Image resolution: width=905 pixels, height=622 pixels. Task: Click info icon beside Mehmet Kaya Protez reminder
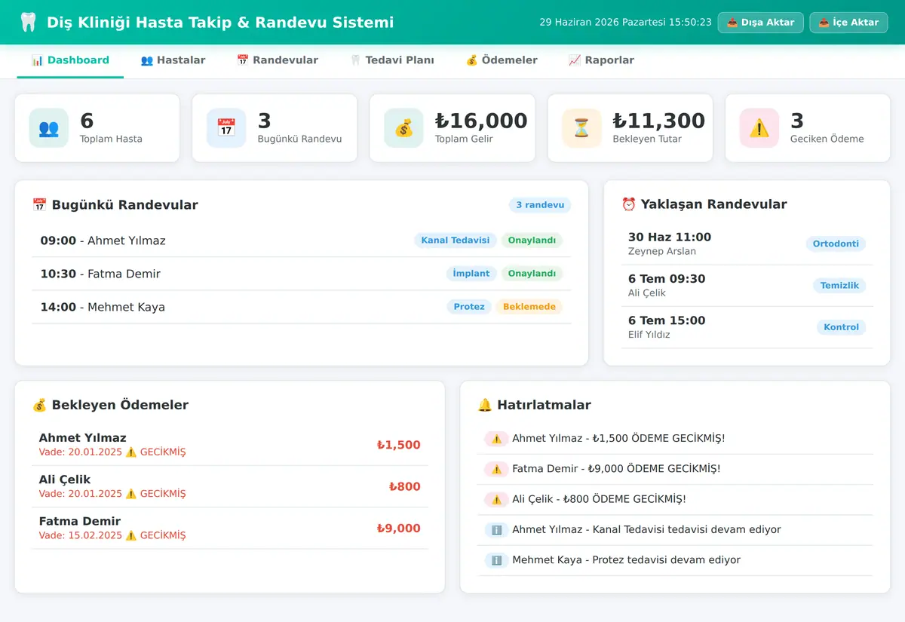[496, 560]
